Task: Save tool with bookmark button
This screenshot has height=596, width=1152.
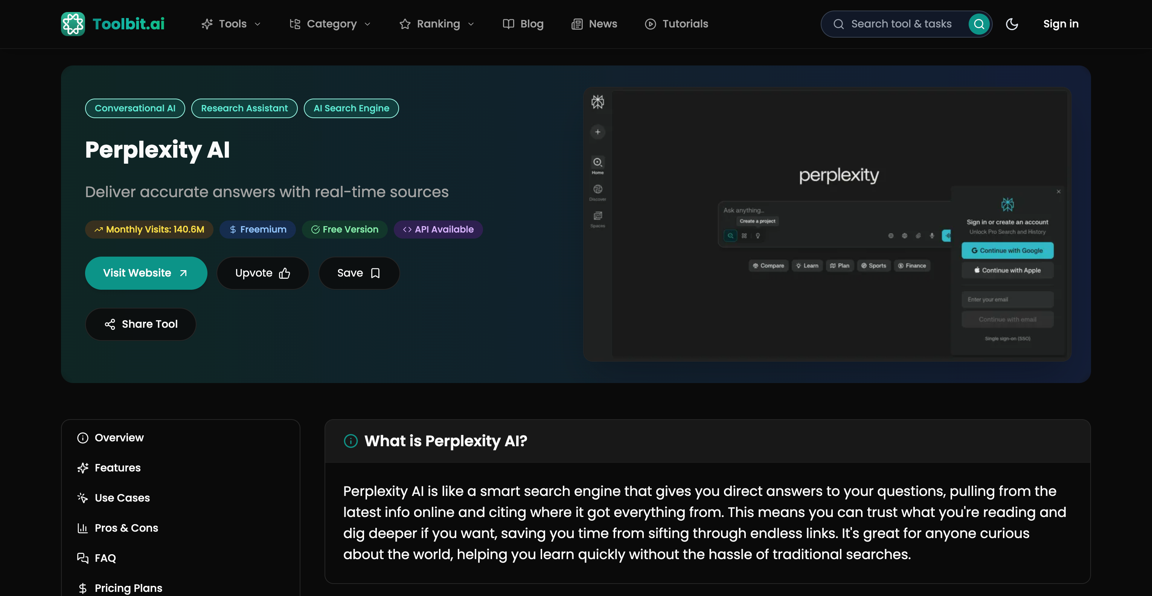Action: [359, 273]
